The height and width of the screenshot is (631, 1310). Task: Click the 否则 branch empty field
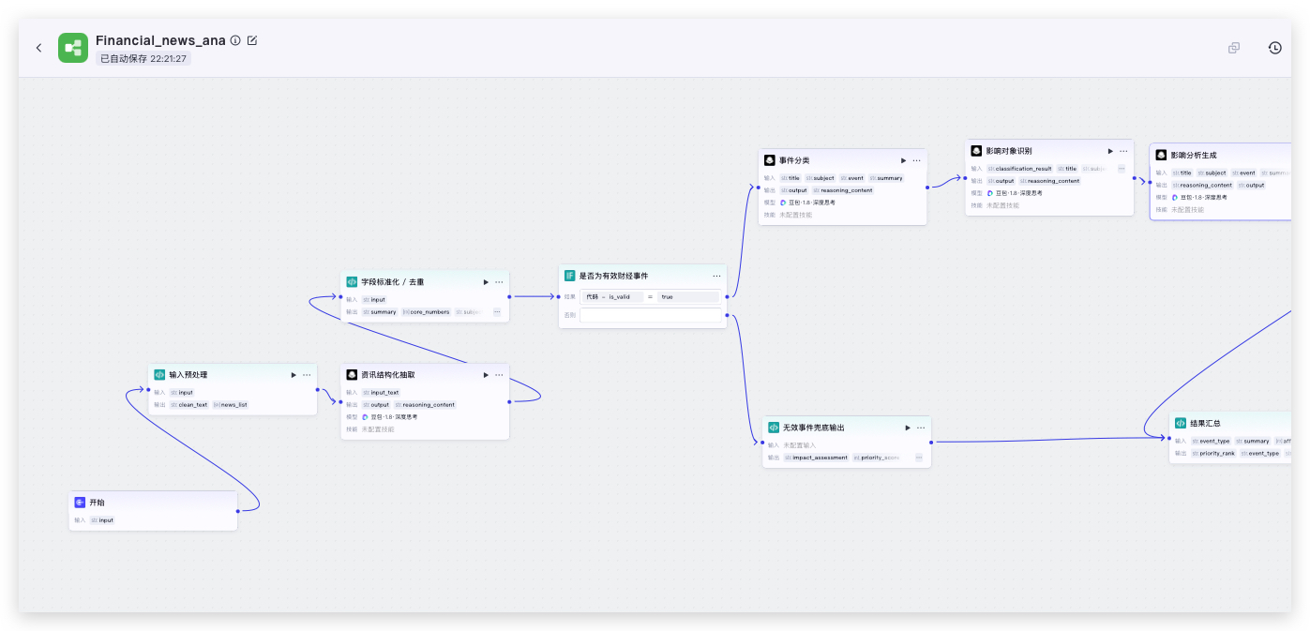[651, 315]
